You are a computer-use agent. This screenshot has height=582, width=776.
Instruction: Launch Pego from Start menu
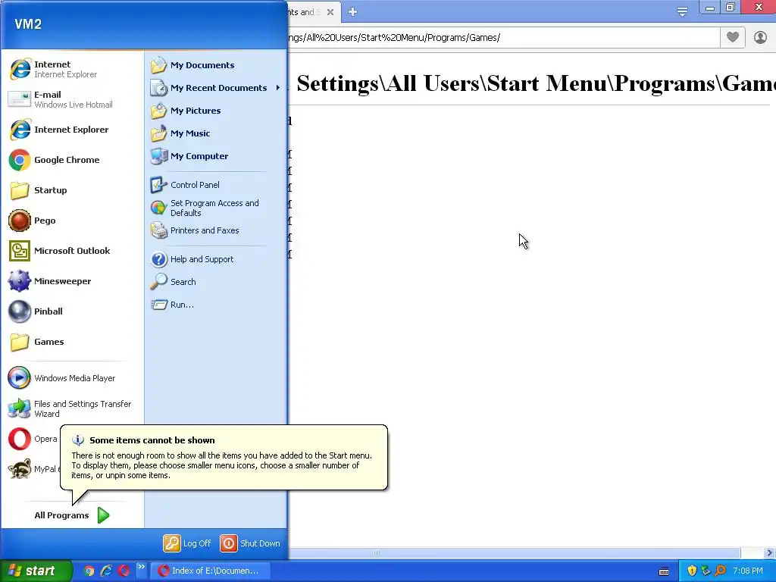click(x=72, y=221)
